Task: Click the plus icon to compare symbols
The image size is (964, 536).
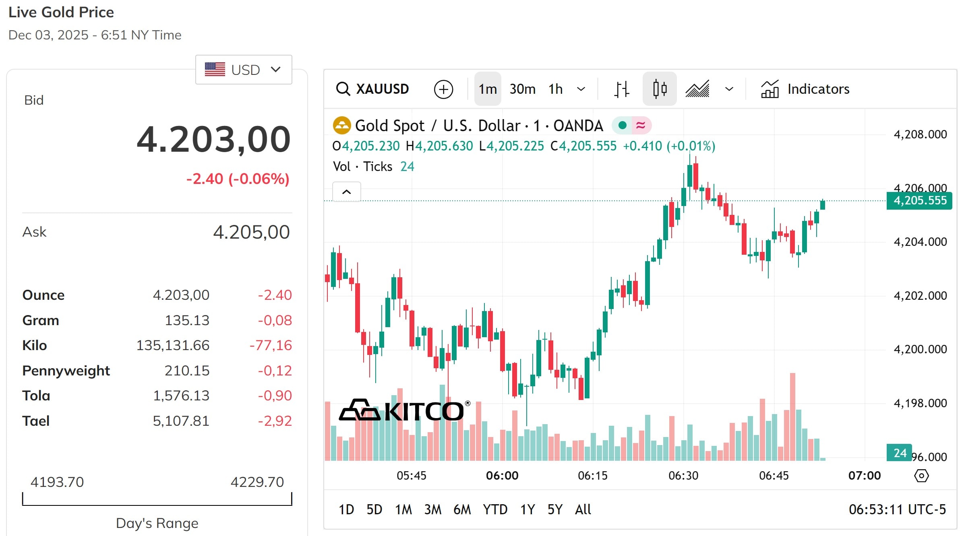Action: (443, 89)
